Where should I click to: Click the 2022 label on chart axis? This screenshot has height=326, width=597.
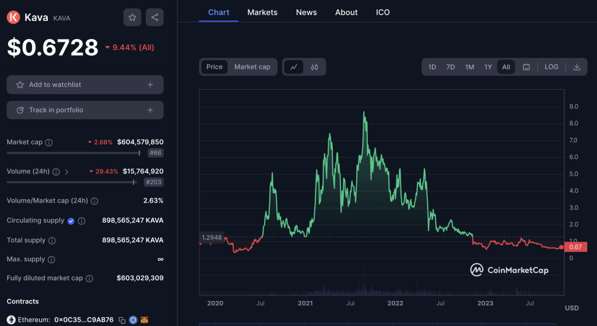coord(395,303)
